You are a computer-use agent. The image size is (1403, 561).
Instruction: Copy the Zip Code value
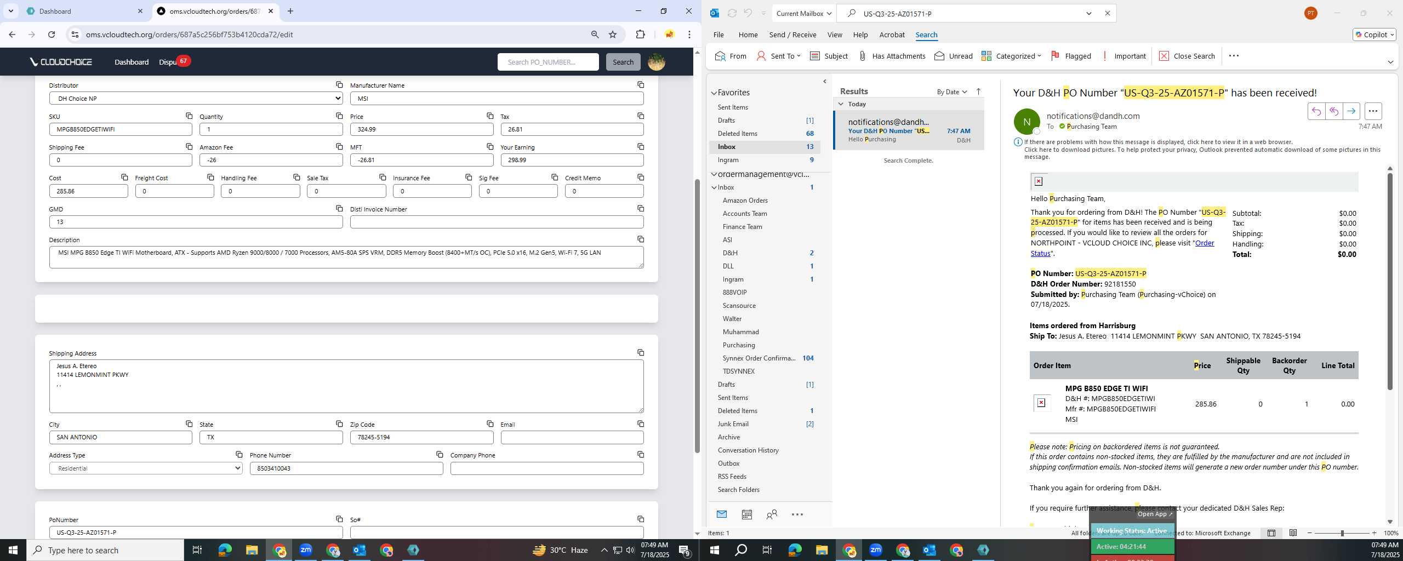pos(490,424)
